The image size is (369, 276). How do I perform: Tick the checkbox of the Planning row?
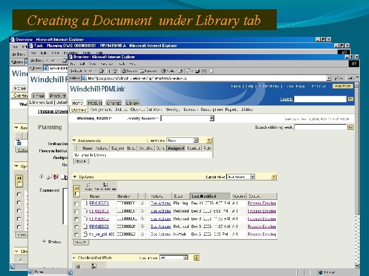coord(76,203)
